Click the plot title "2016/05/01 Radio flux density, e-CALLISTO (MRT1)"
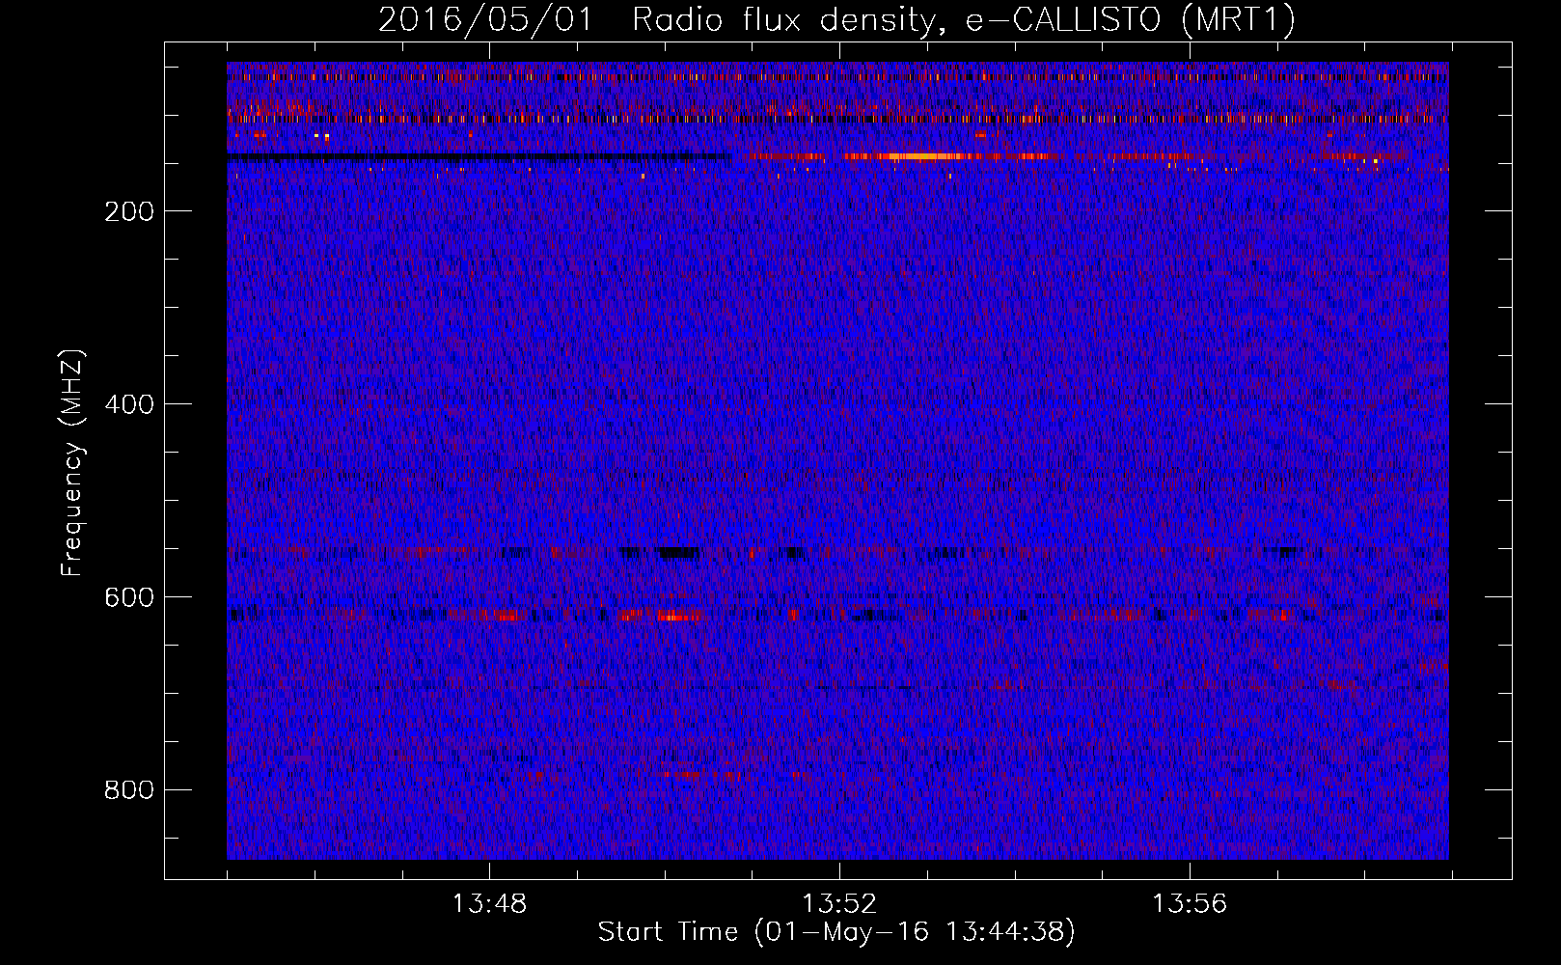Screen dimensions: 1561x965 [x=836, y=19]
